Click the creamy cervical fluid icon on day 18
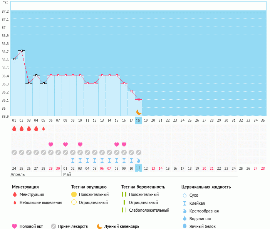 tap(139, 160)
